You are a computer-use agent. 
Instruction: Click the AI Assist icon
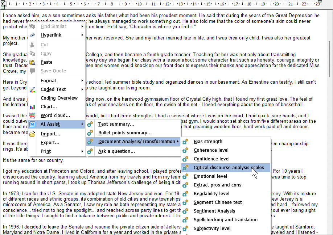point(33,124)
